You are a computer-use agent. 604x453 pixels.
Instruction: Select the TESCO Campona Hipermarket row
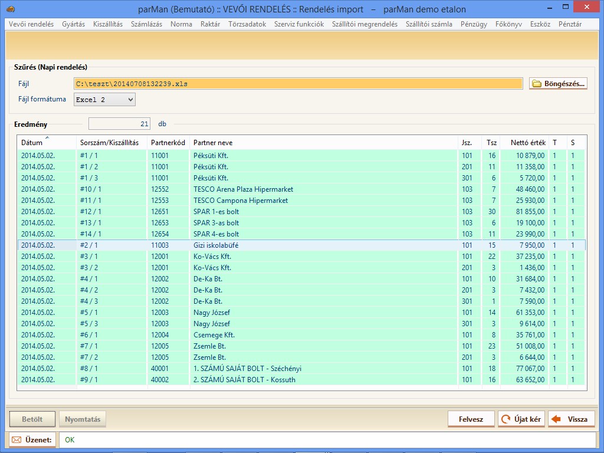(x=301, y=201)
